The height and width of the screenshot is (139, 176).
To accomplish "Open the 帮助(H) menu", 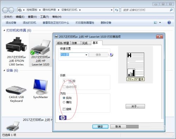I will [x=57, y=17].
